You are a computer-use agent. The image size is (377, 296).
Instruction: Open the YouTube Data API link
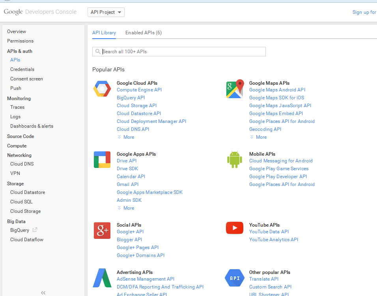[269, 232]
